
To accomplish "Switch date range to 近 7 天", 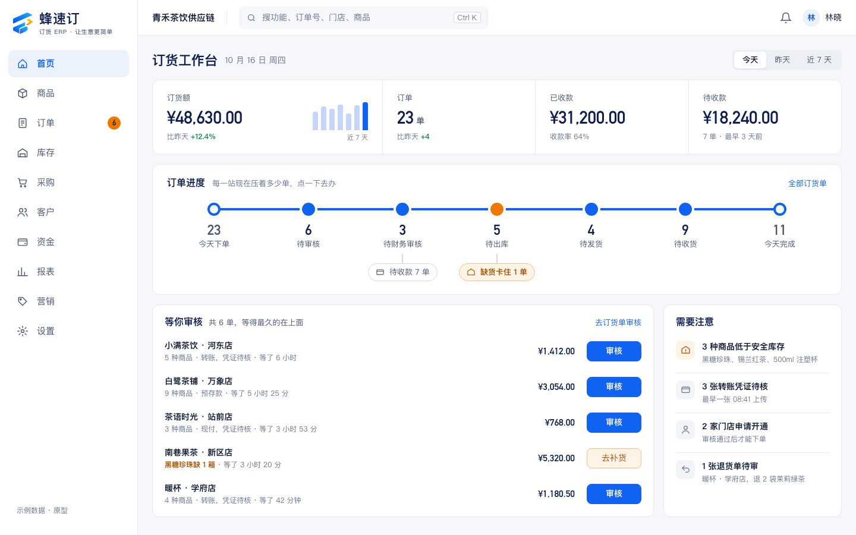I will click(x=819, y=60).
